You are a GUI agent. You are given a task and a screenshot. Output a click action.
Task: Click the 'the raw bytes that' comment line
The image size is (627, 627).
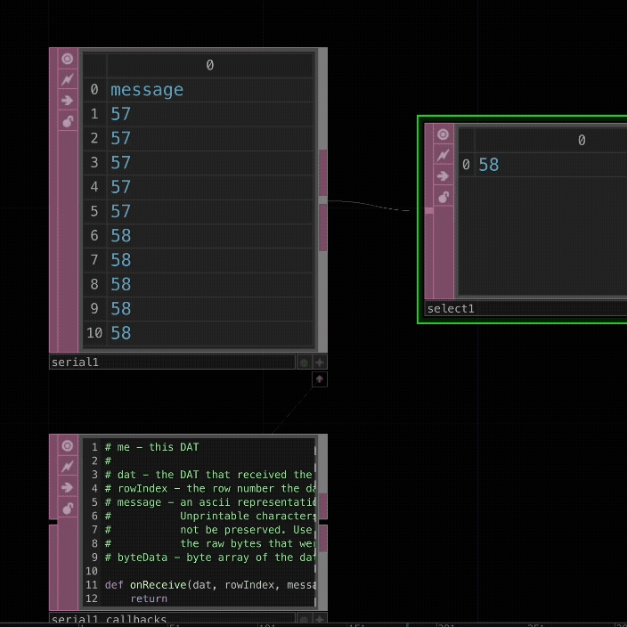[x=210, y=544]
